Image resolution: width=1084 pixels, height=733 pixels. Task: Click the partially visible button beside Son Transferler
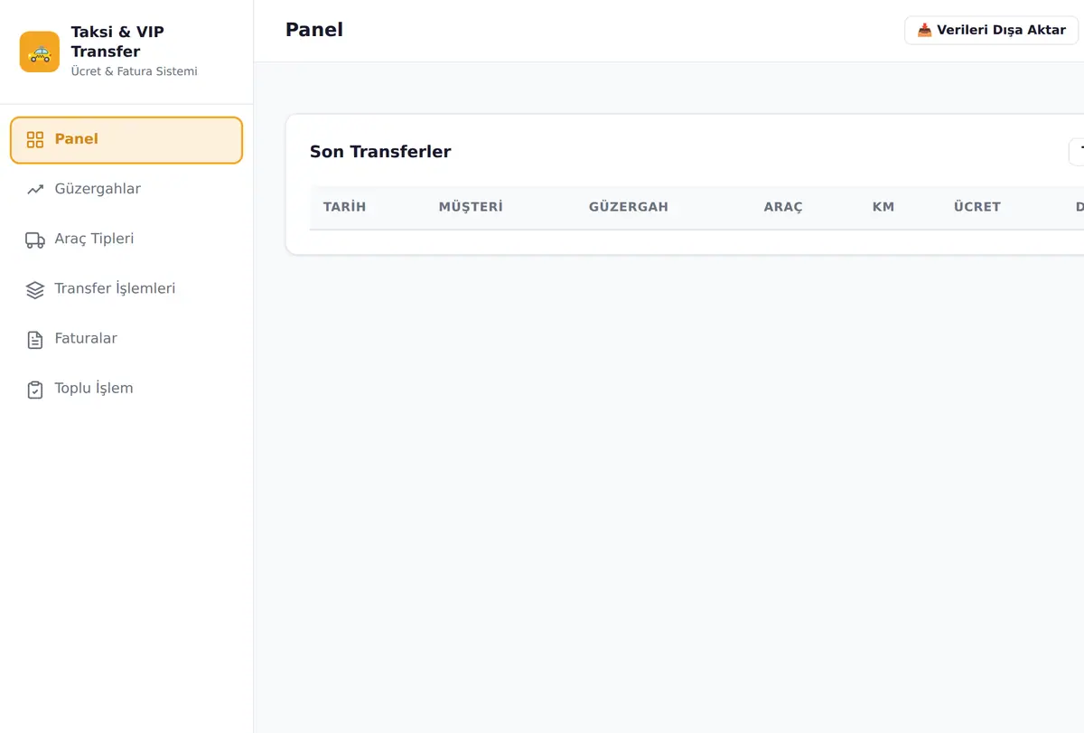pos(1077,152)
